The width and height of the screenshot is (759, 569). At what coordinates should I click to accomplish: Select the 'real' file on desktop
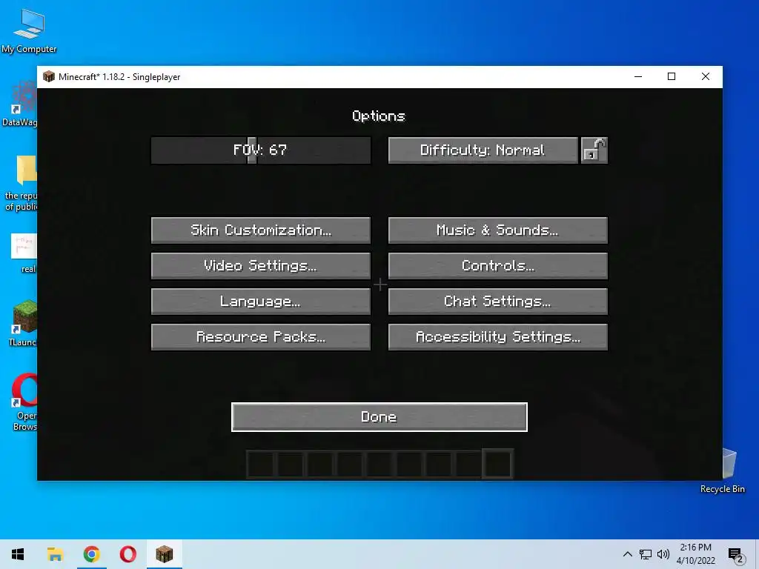pyautogui.click(x=24, y=253)
